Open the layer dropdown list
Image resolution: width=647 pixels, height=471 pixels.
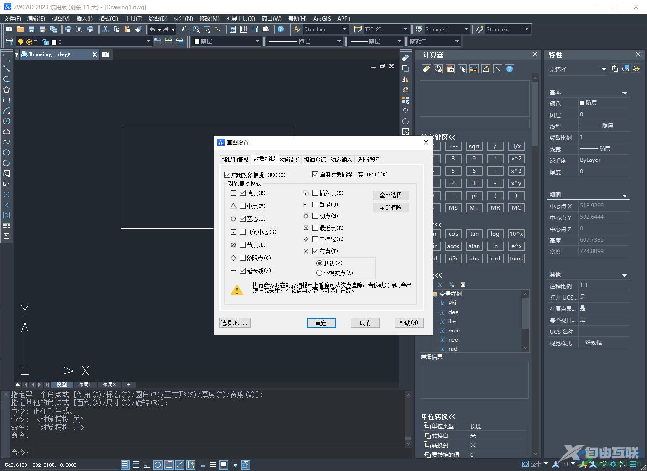point(148,41)
